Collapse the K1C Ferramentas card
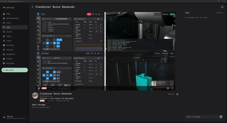The height and width of the screenshot is (123, 227). click(x=69, y=36)
